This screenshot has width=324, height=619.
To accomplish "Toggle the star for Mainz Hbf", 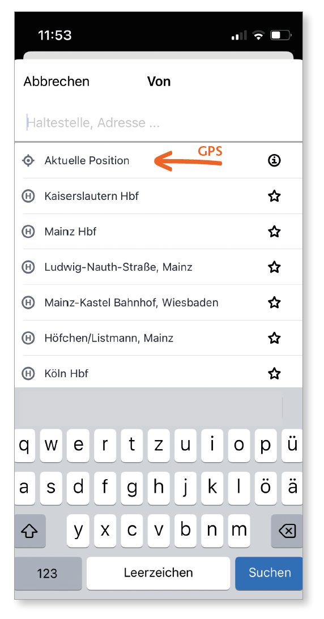I will (274, 231).
